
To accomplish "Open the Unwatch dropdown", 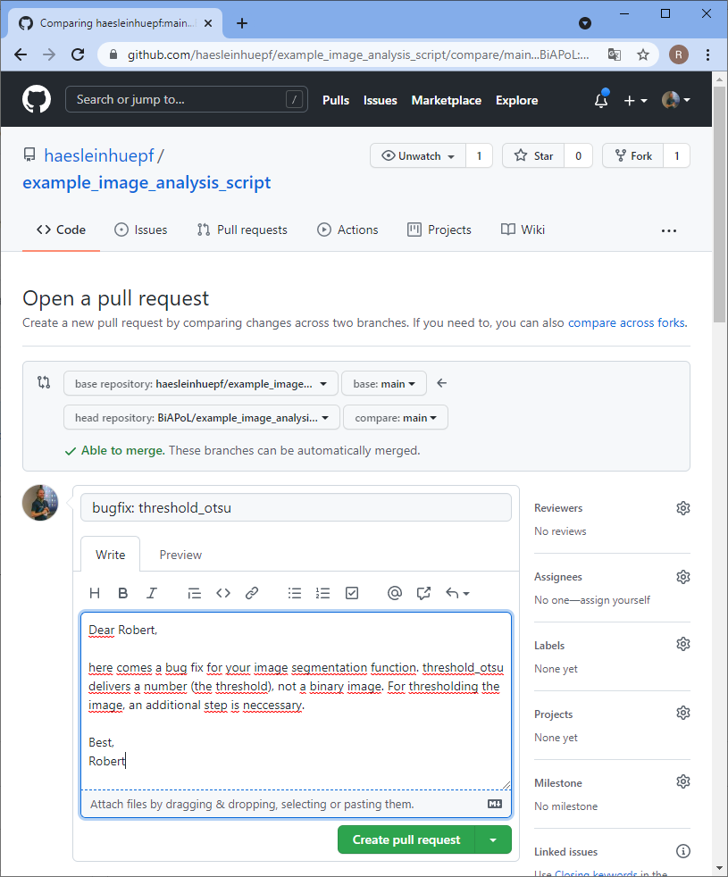I will pyautogui.click(x=418, y=156).
